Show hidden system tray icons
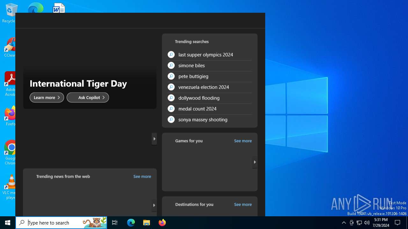The image size is (408, 229). click(x=344, y=223)
